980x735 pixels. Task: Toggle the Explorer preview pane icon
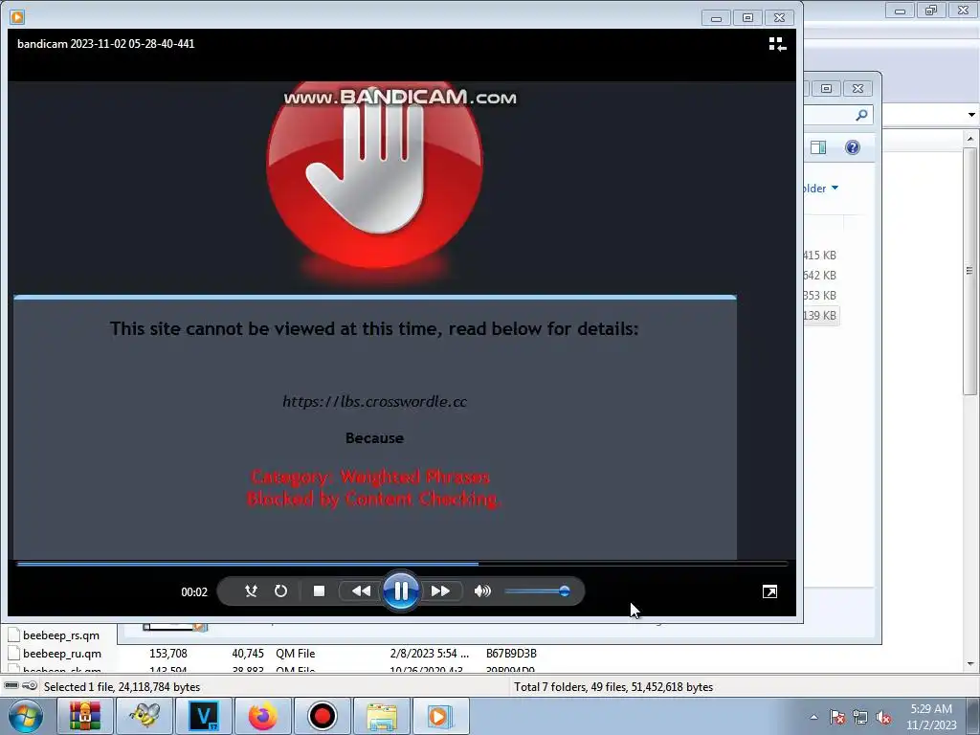tap(818, 147)
